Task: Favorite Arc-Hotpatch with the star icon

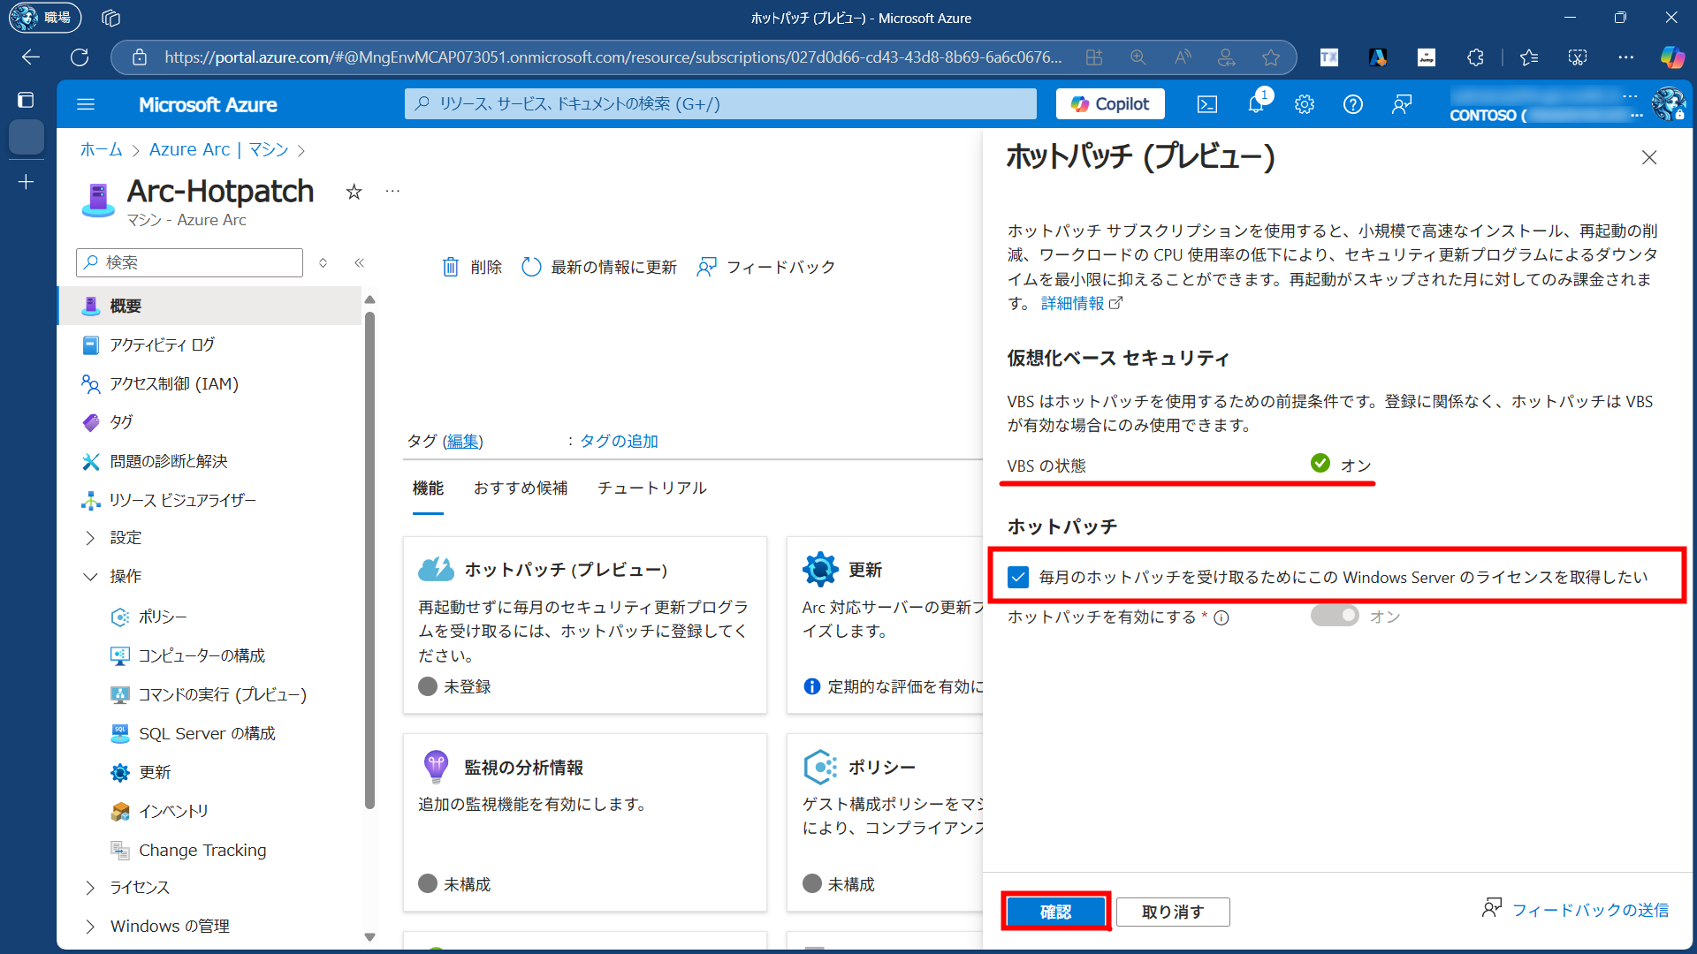Action: pos(354,192)
